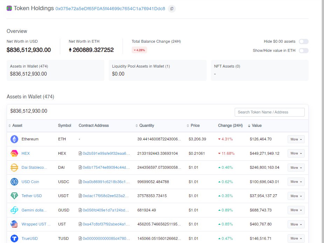Click the Ethereum coin logo
324x243 pixels.
[14, 139]
